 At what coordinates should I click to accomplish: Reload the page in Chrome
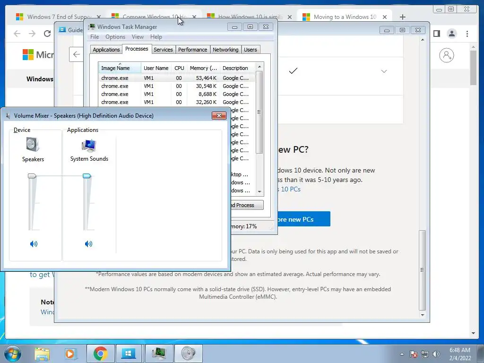click(x=47, y=34)
